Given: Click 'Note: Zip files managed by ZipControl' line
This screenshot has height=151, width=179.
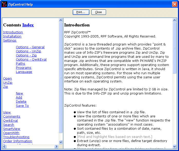Looking at the screenshot, I should (x=116, y=89).
